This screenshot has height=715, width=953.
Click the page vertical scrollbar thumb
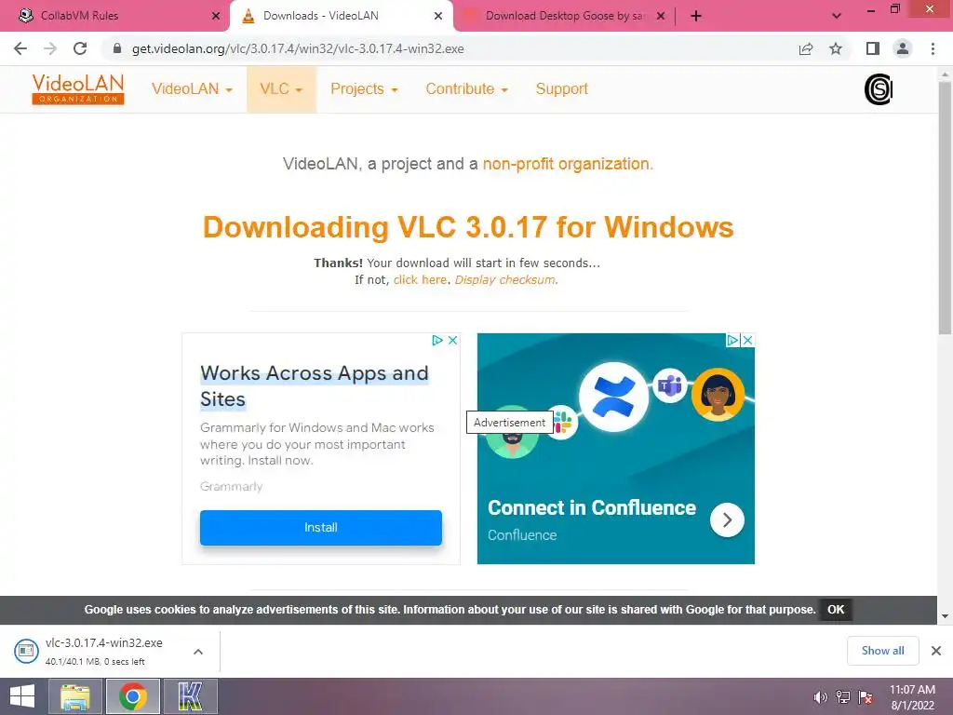click(x=945, y=207)
